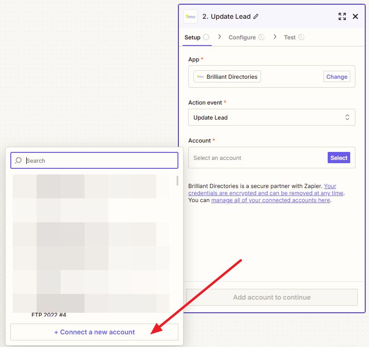
Task: Click the pencil icon to rename the step
Action: pyautogui.click(x=256, y=16)
